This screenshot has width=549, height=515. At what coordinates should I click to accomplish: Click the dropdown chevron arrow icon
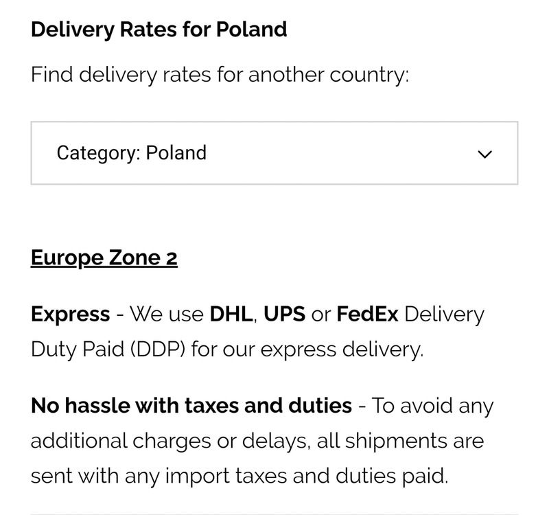(x=484, y=154)
